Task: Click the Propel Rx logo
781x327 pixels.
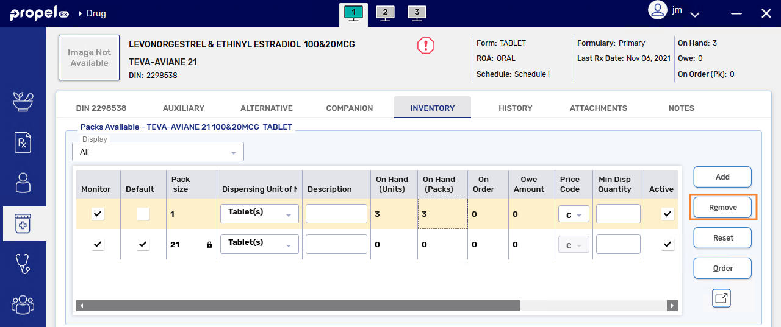Action: (x=39, y=13)
